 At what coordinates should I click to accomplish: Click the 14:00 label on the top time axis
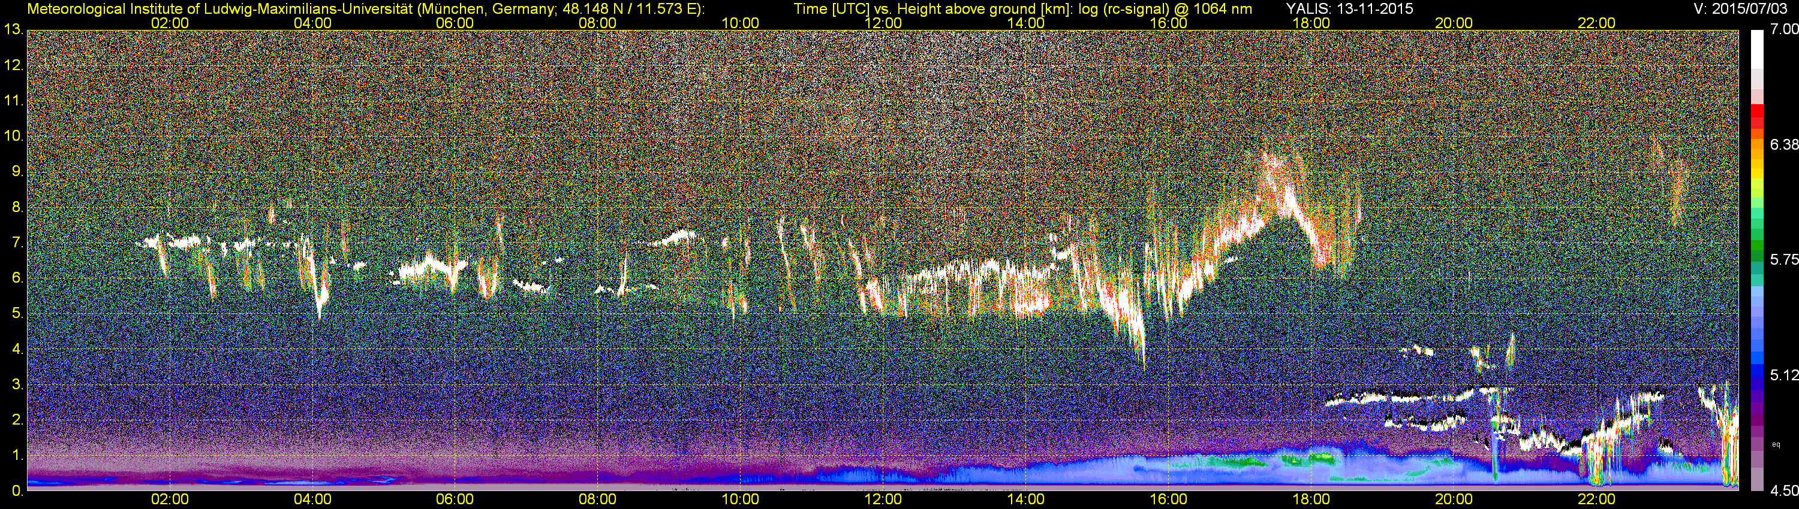pyautogui.click(x=1026, y=23)
